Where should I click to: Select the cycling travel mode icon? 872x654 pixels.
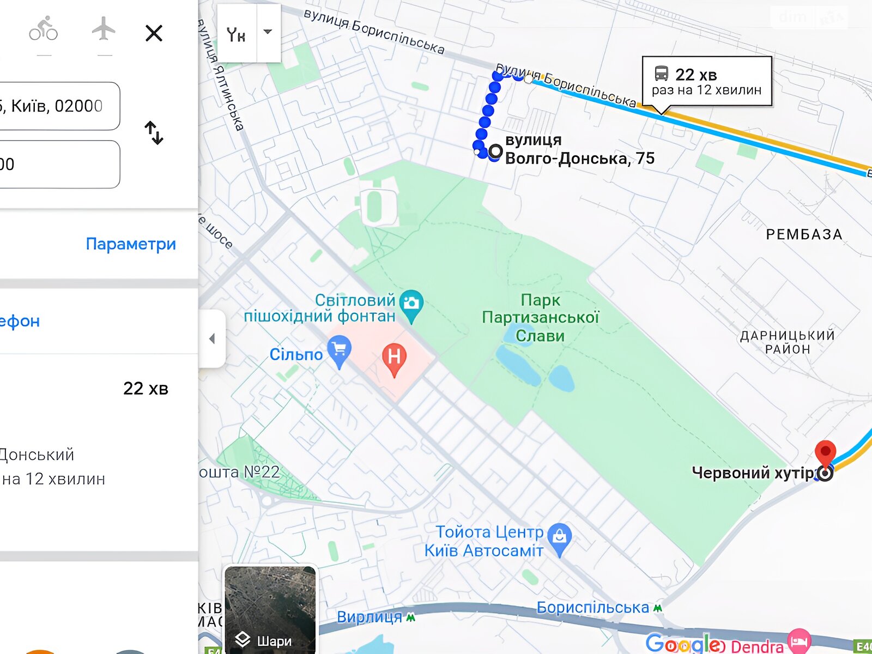(x=44, y=28)
